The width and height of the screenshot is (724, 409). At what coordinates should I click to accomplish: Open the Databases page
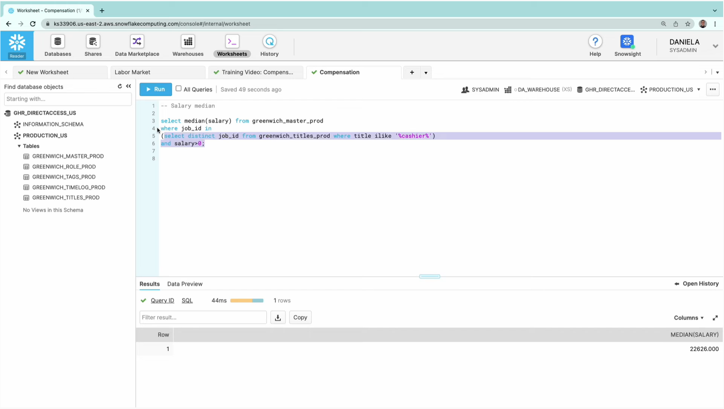58,46
